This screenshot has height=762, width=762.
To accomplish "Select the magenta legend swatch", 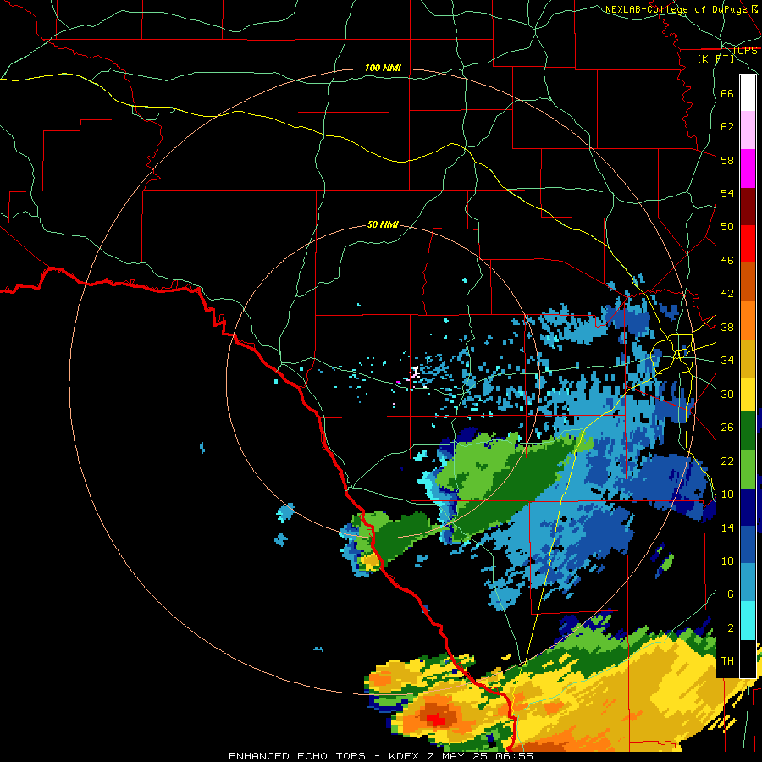I will pyautogui.click(x=748, y=168).
